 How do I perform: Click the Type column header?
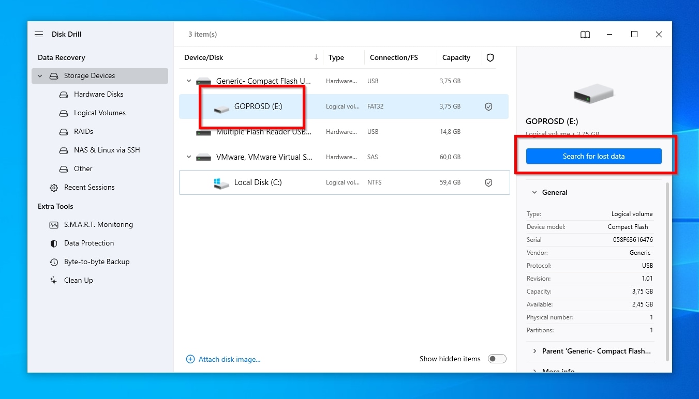pyautogui.click(x=336, y=57)
